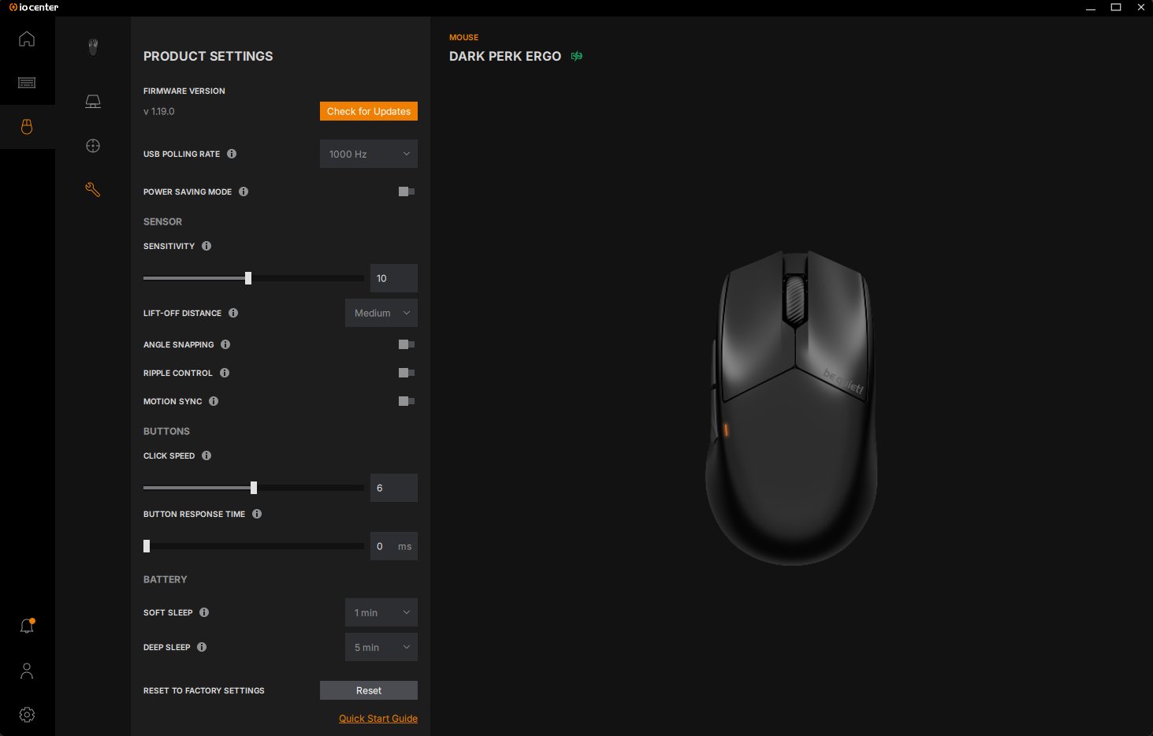Viewport: 1153px width, 736px height.
Task: Switch to the lighting settings tab
Action: tap(93, 102)
